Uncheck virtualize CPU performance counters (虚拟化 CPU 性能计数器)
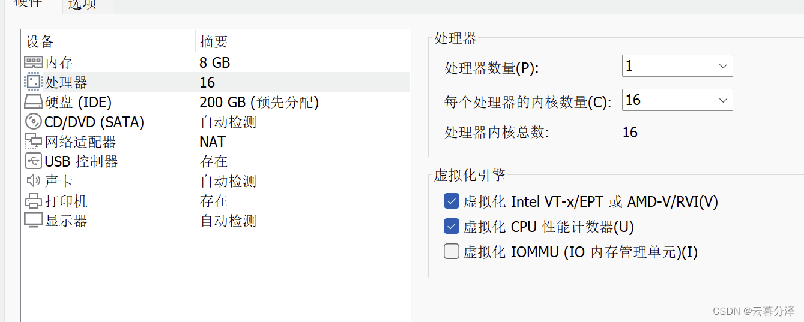 point(452,227)
